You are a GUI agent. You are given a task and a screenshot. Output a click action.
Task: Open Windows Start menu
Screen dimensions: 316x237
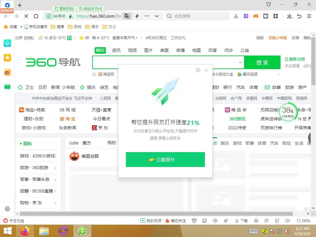8,231
